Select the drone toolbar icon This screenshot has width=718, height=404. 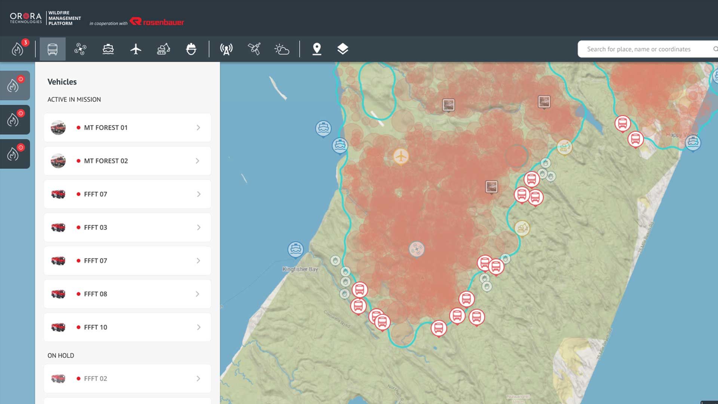(x=80, y=49)
